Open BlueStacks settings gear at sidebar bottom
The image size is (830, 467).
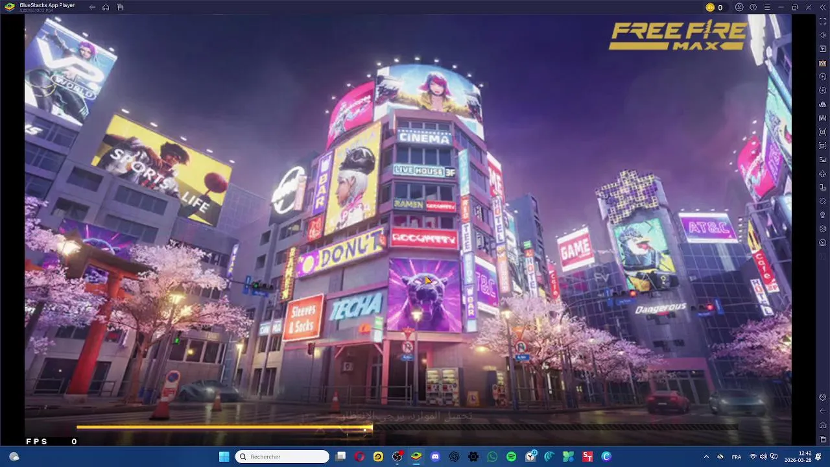tap(823, 397)
